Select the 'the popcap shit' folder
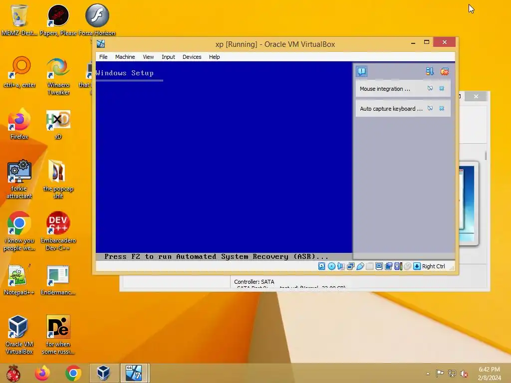 58,179
